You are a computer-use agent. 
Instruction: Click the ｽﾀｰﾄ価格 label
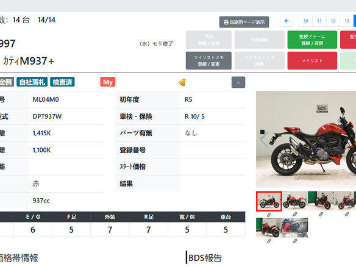coord(133,166)
